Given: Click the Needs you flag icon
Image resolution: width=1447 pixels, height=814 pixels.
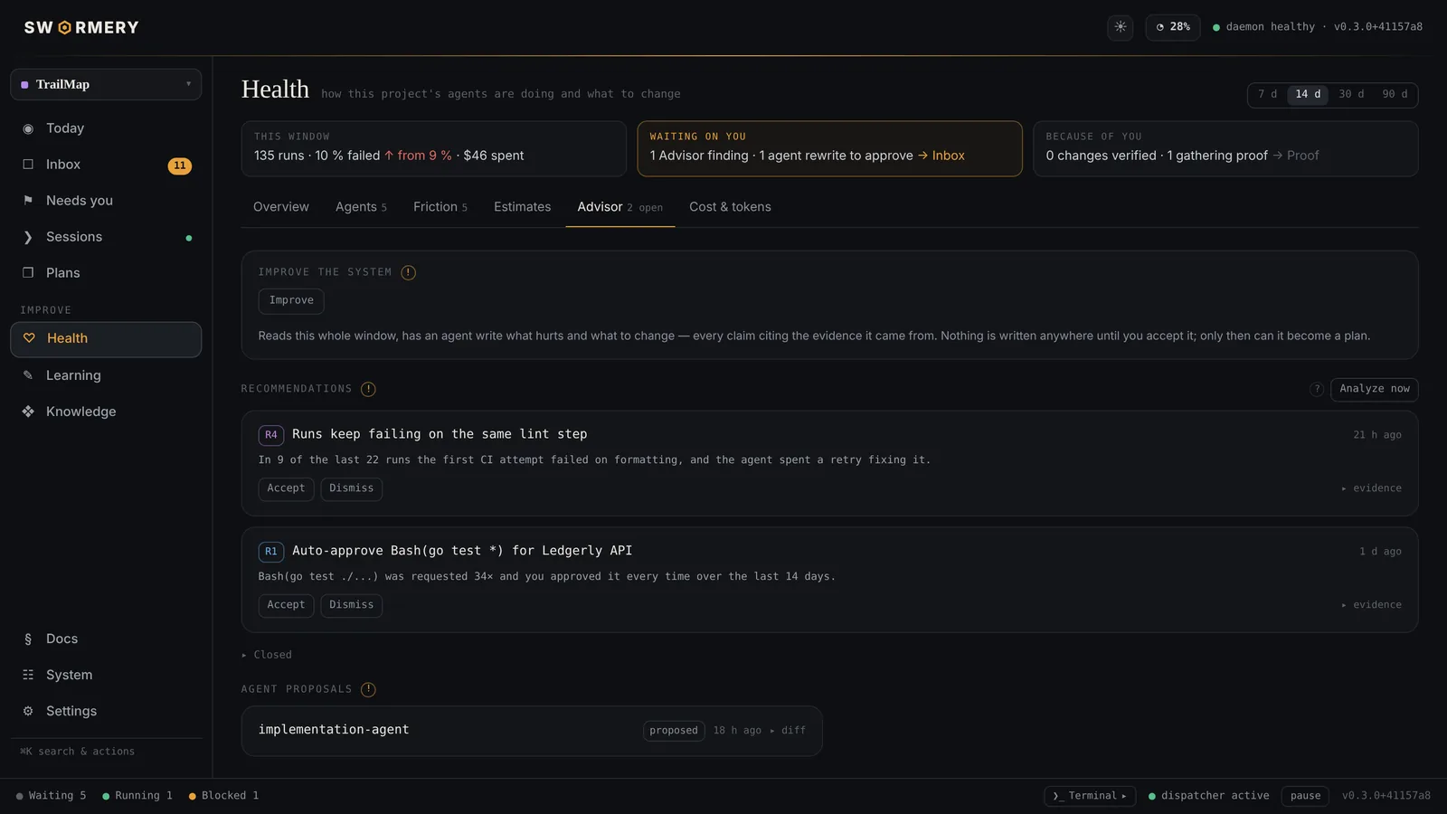Looking at the screenshot, I should coord(28,201).
